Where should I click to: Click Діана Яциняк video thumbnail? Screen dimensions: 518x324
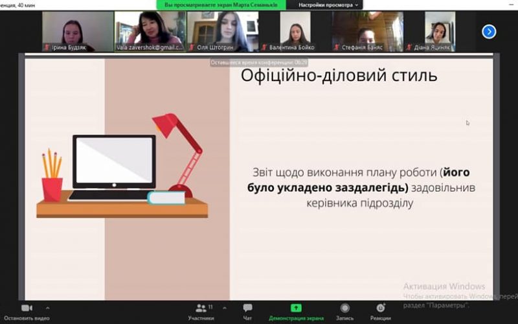coord(440,30)
